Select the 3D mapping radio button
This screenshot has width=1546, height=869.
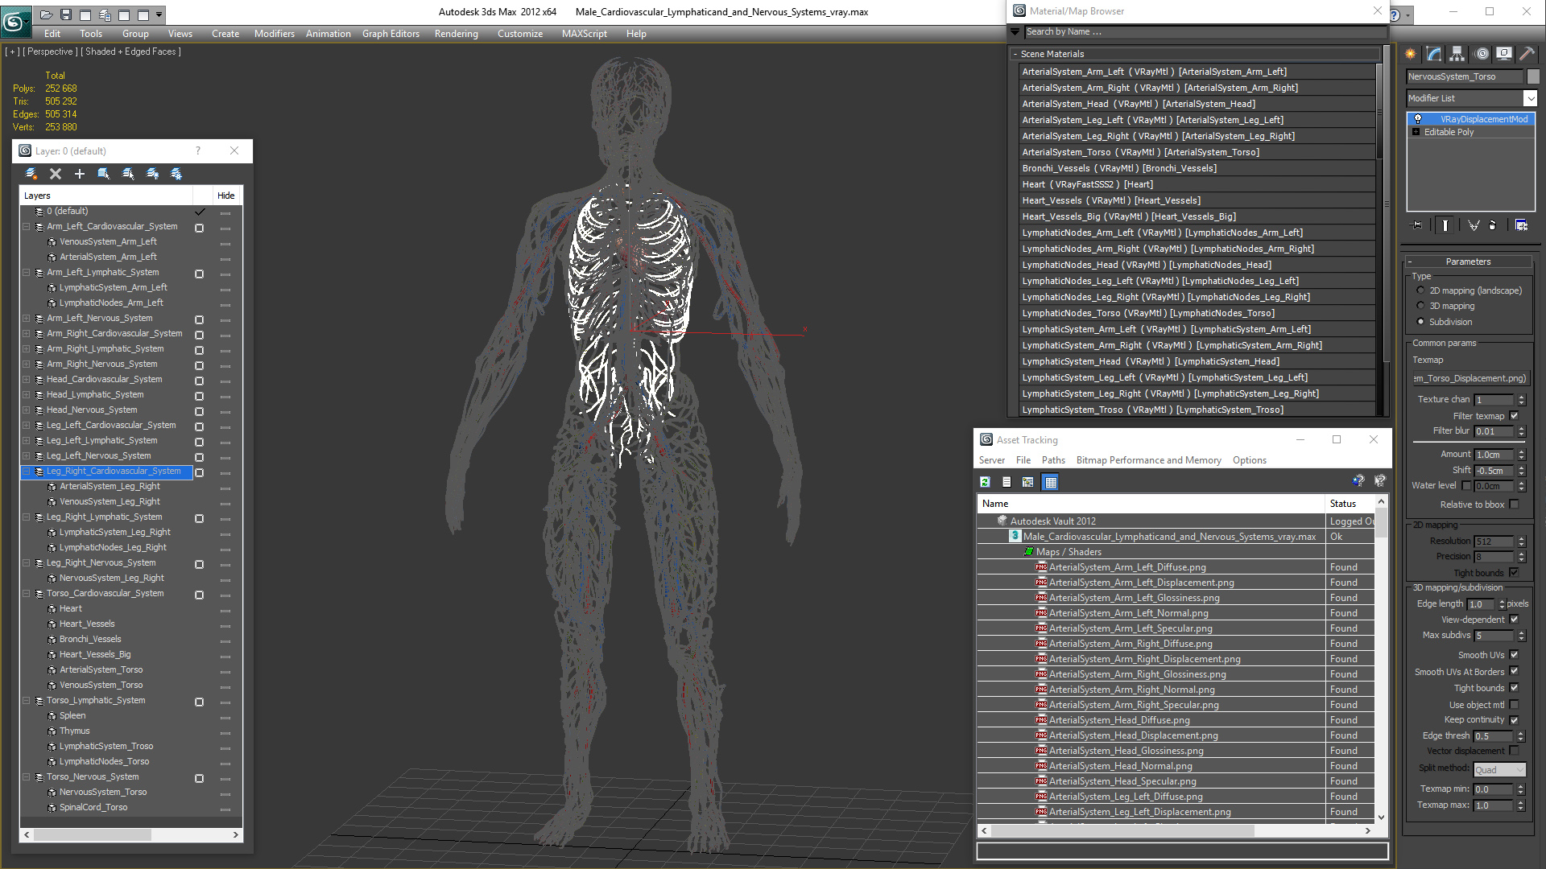1420,306
